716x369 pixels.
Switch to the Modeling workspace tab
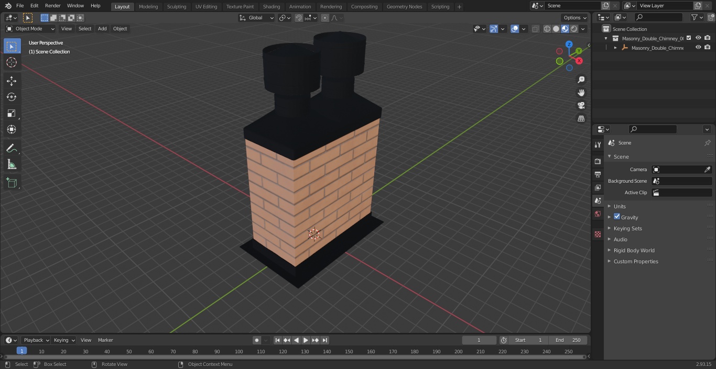tap(148, 7)
